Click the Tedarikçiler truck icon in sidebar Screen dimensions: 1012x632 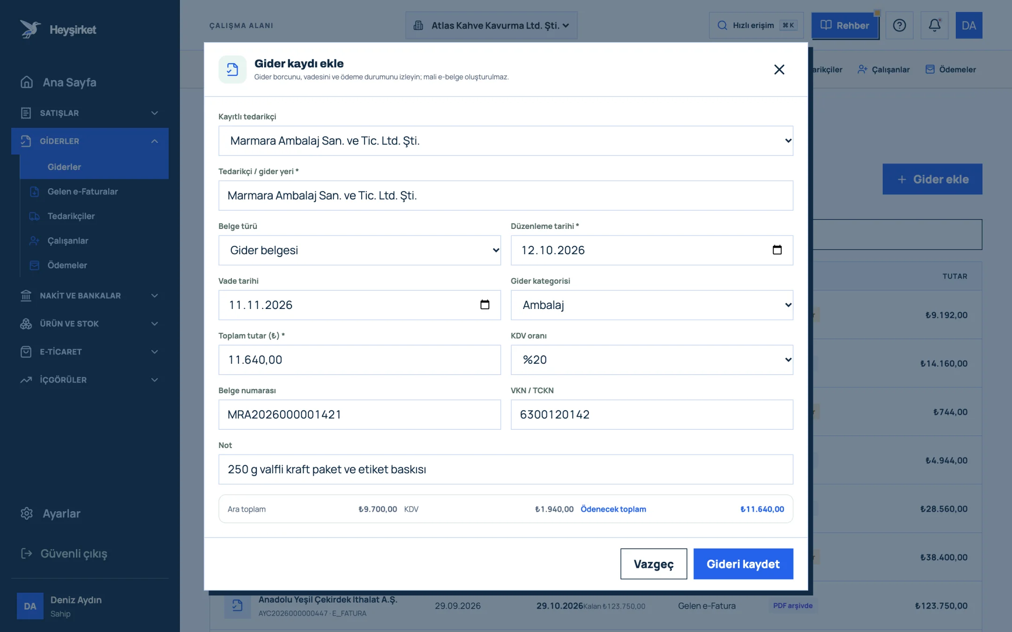[34, 216]
